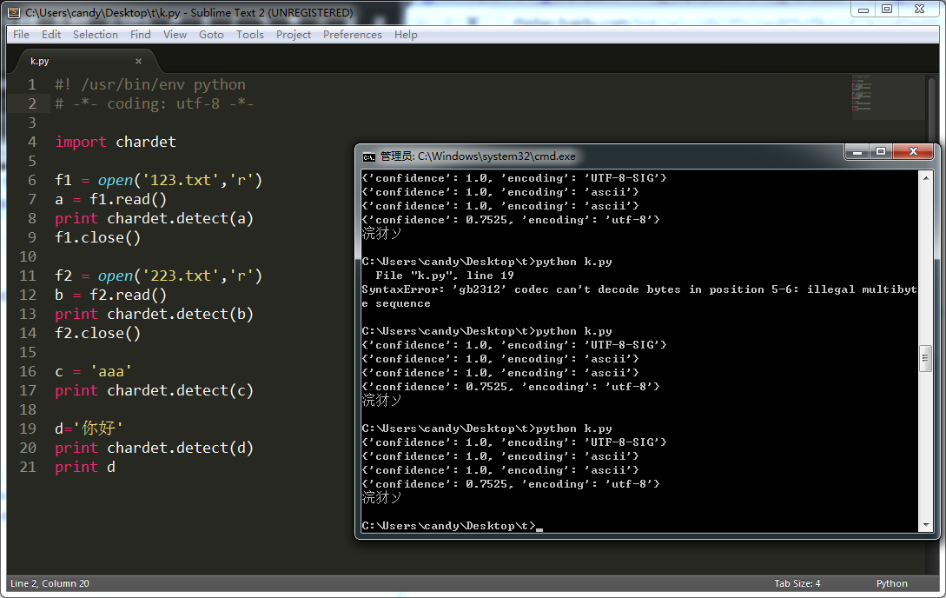The image size is (946, 598).
Task: Maximize the cmd.exe console window
Action: tap(881, 152)
